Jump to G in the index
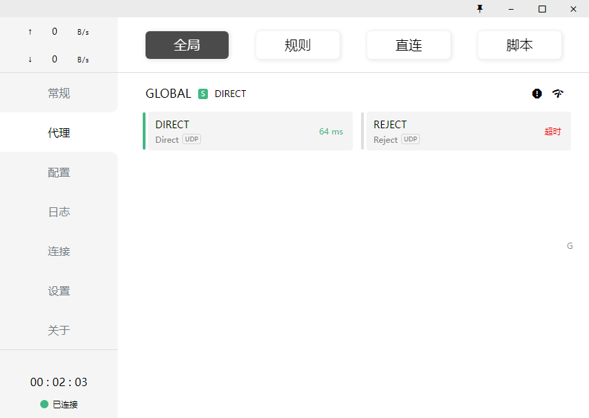 pos(570,246)
